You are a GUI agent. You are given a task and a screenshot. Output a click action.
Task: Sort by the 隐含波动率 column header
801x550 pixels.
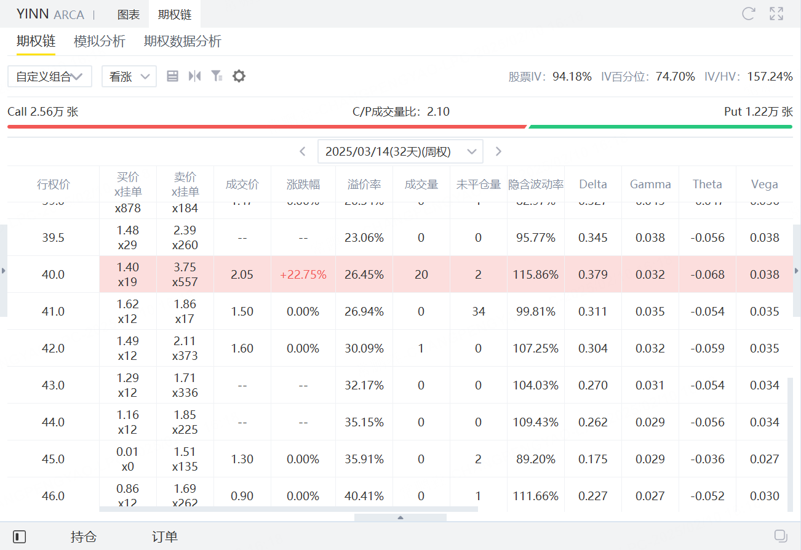536,184
